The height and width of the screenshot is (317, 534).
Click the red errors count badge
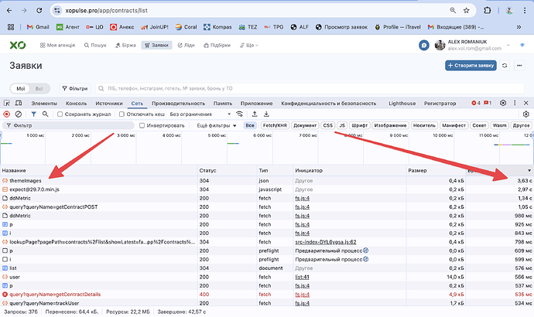tap(476, 103)
